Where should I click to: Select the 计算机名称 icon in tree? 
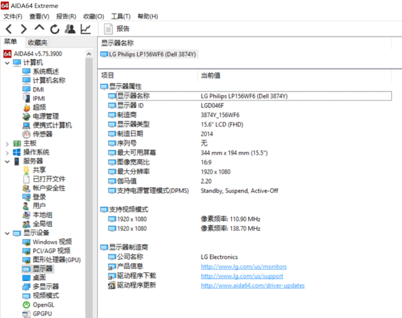click(26, 80)
